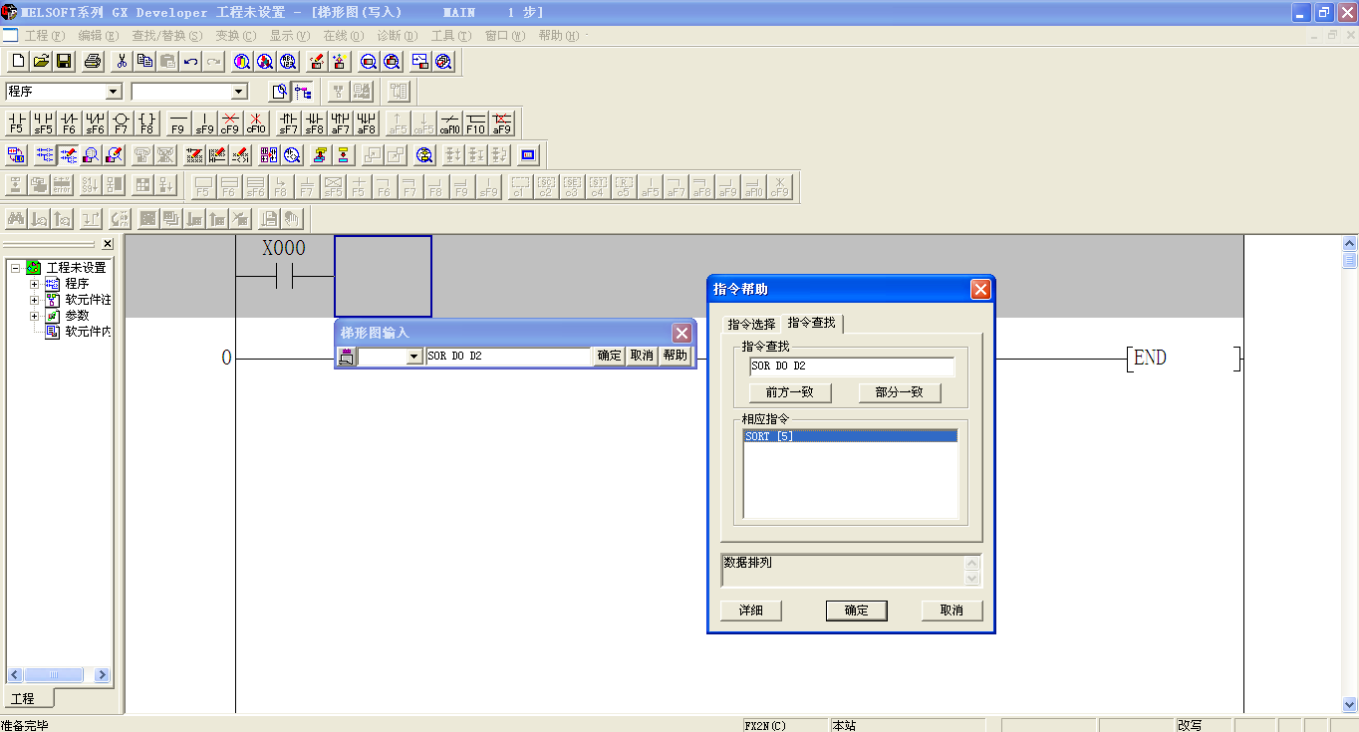Open the 工具(T) menu
This screenshot has width=1359, height=732.
(450, 36)
